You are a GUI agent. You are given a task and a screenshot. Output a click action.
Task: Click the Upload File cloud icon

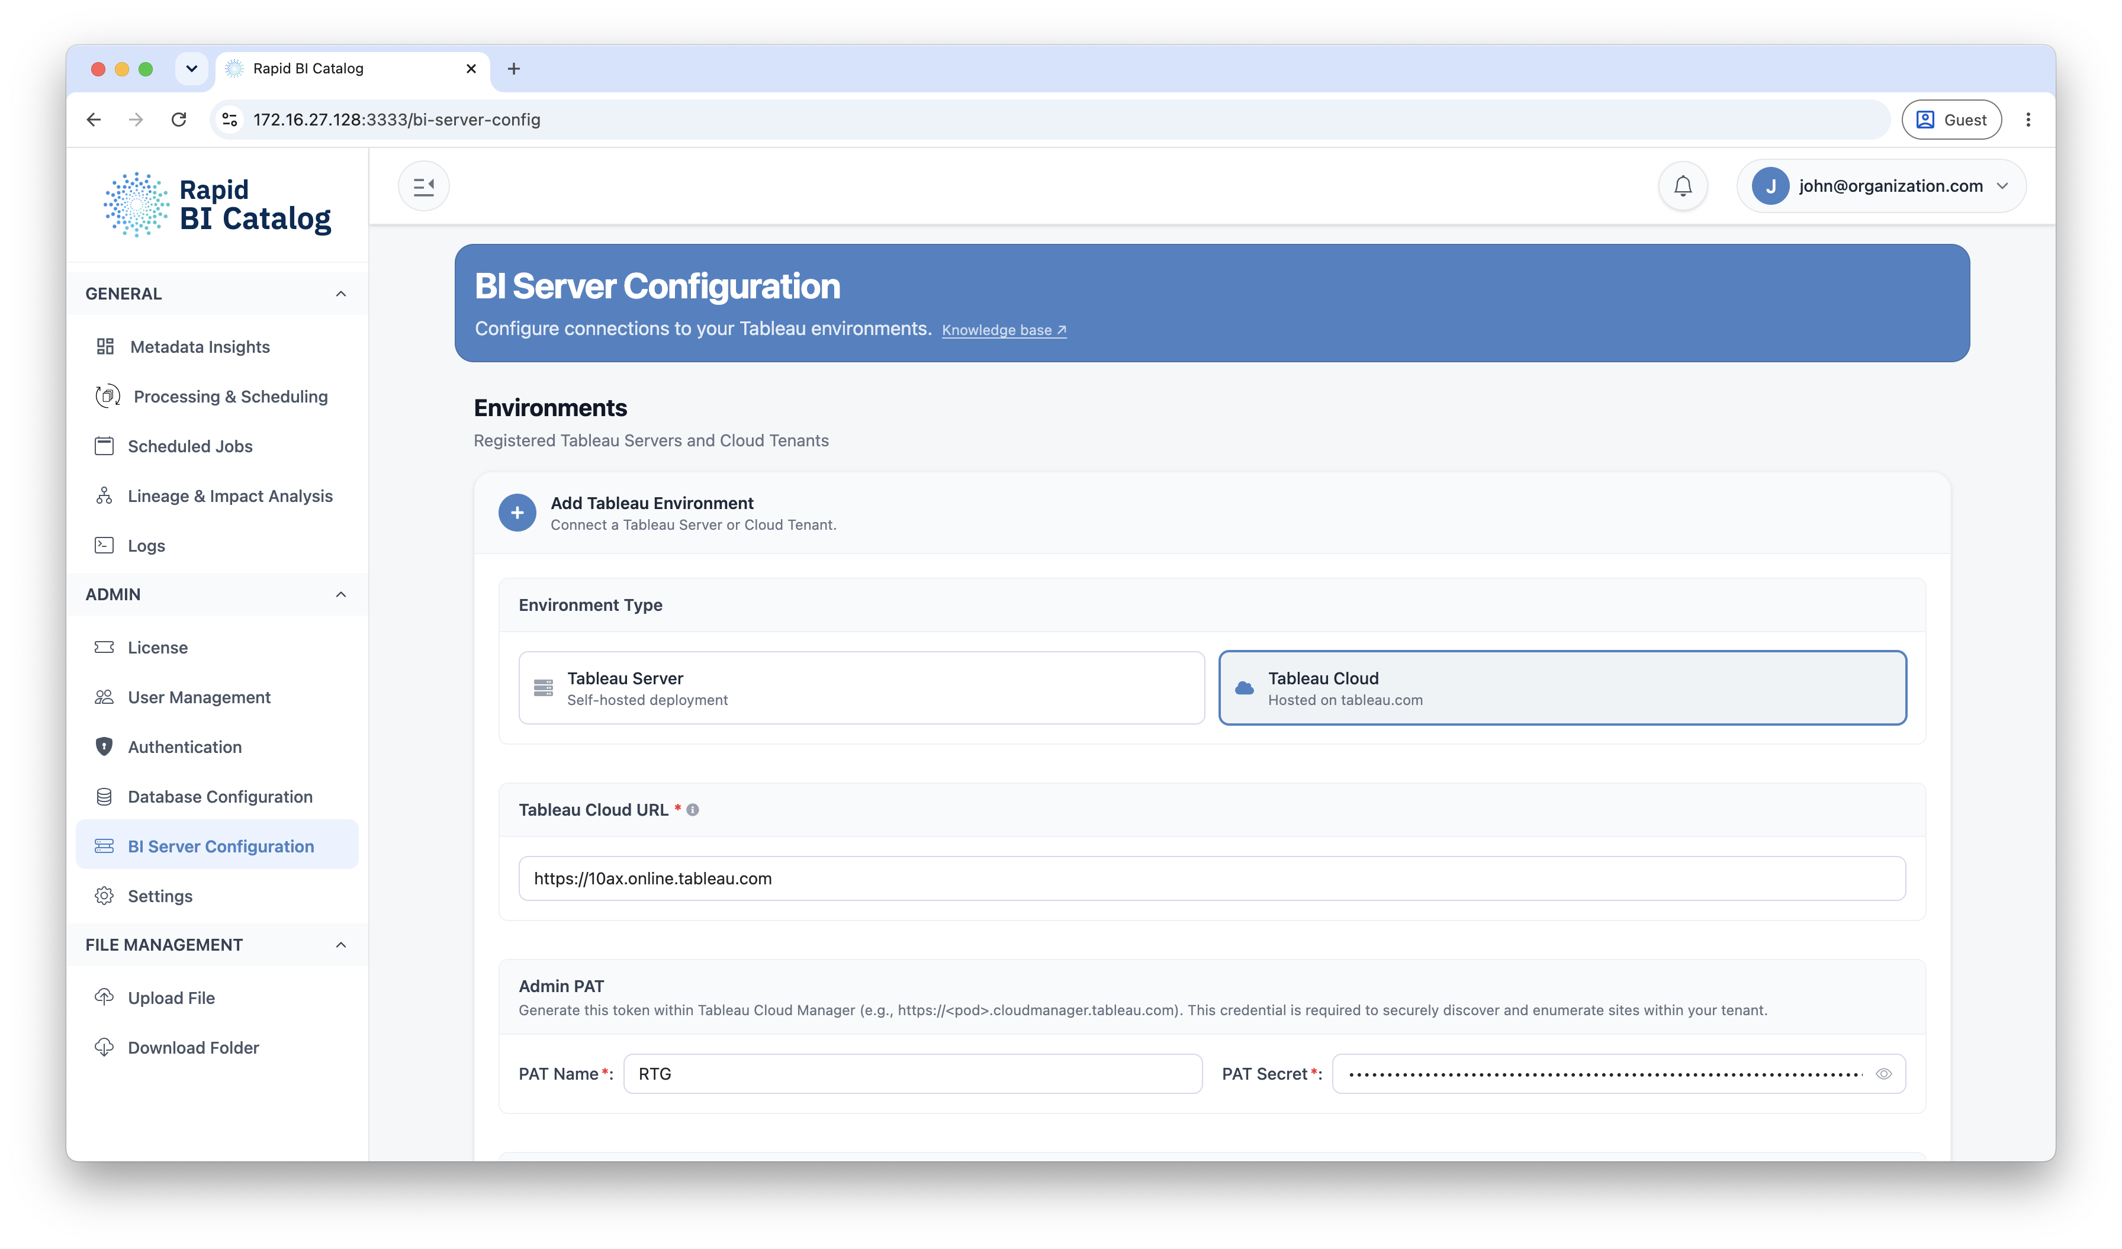tap(104, 997)
